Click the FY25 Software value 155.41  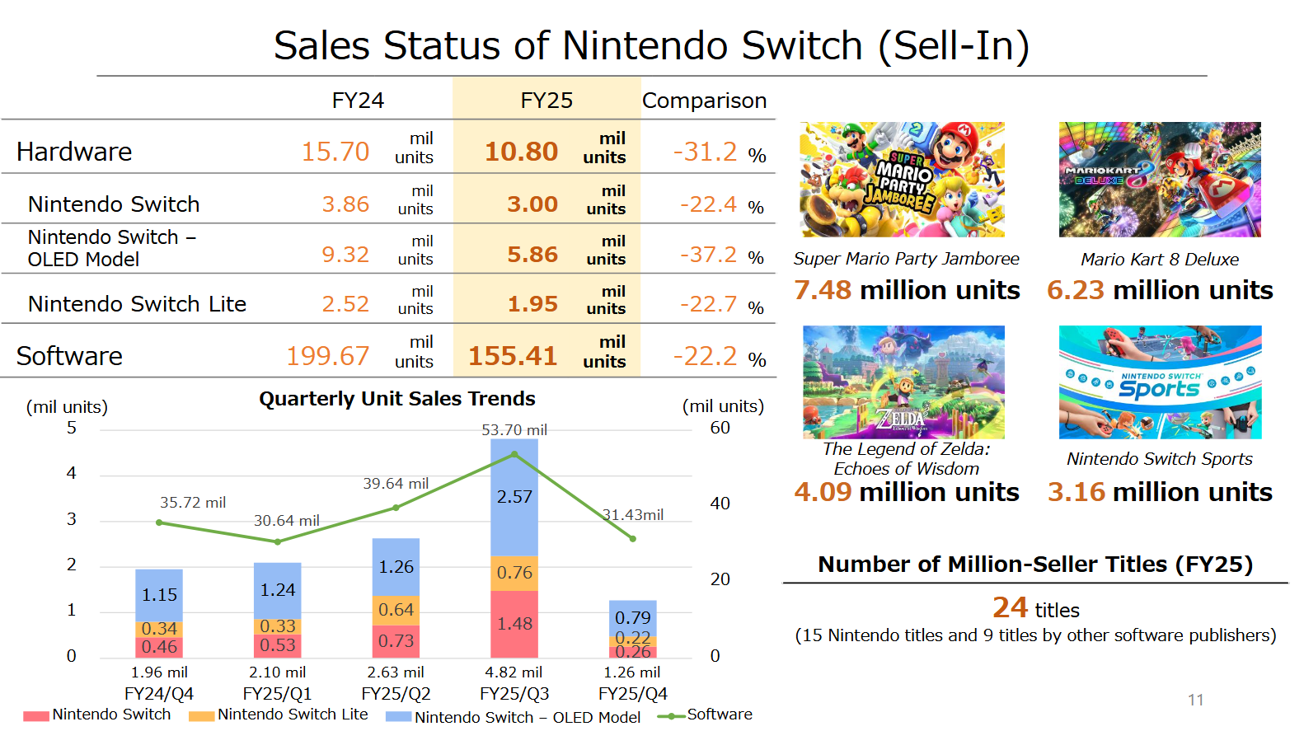[513, 356]
